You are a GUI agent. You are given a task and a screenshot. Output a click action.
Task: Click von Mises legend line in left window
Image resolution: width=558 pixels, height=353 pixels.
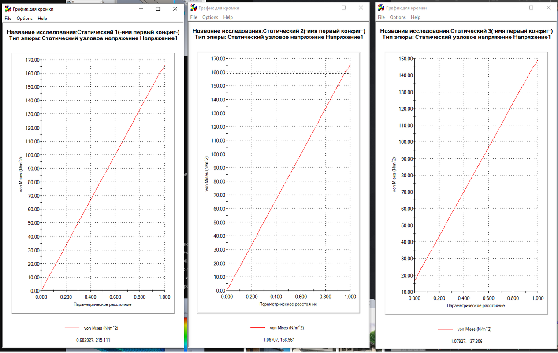(71, 328)
